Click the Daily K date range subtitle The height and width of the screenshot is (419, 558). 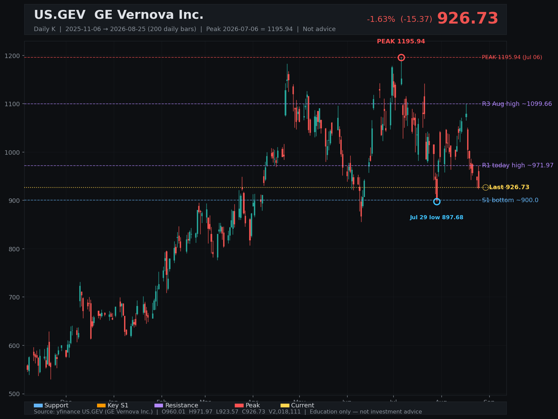click(185, 29)
